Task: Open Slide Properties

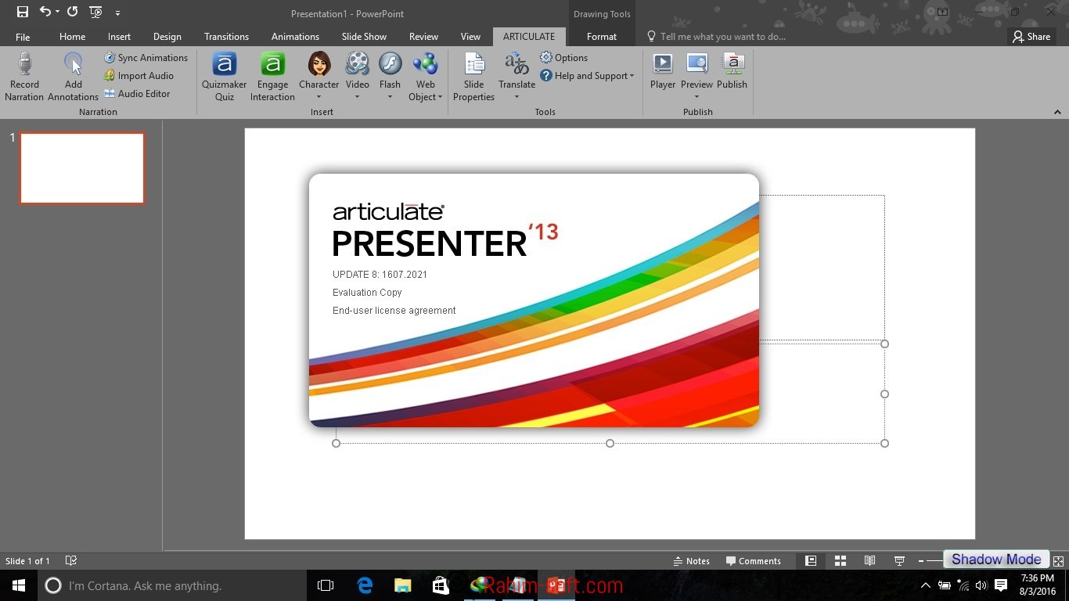Action: (473, 75)
